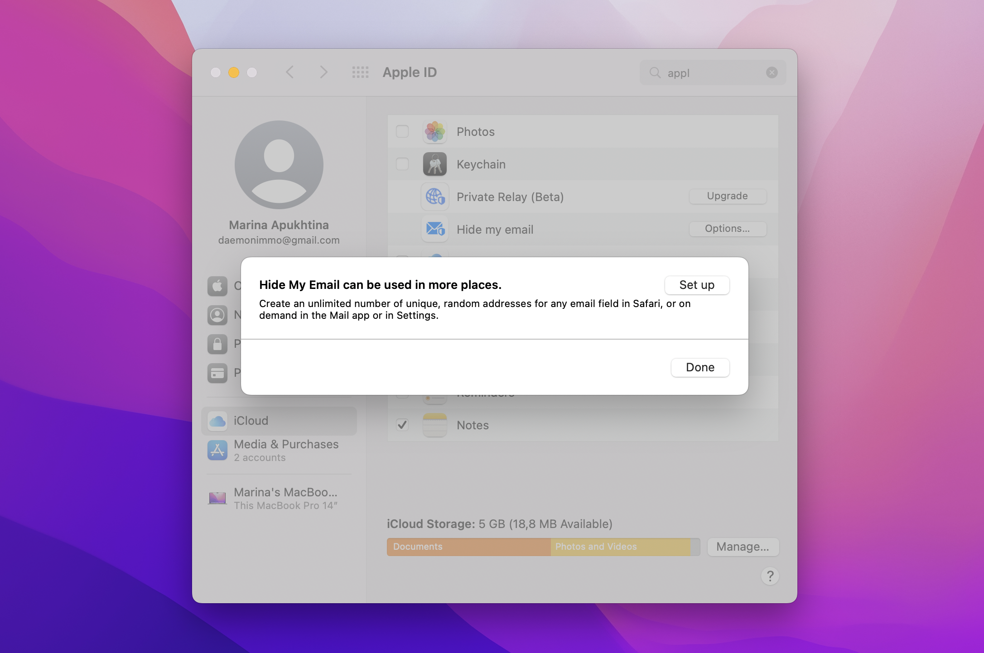984x653 pixels.
Task: Expand navigation forward arrow
Action: point(322,72)
